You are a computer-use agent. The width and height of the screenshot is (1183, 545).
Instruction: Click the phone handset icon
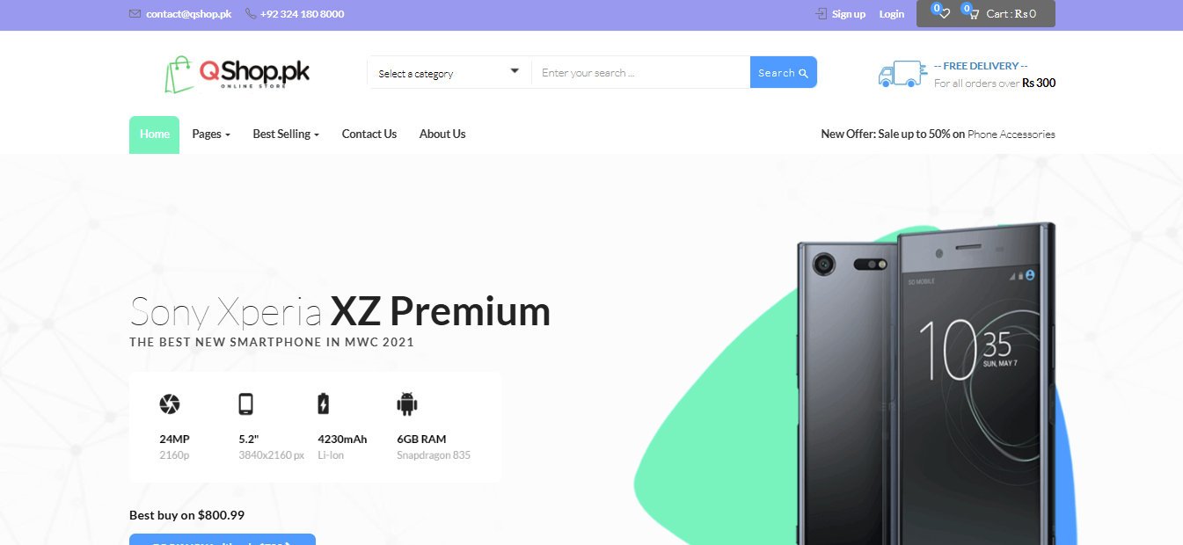pos(251,14)
